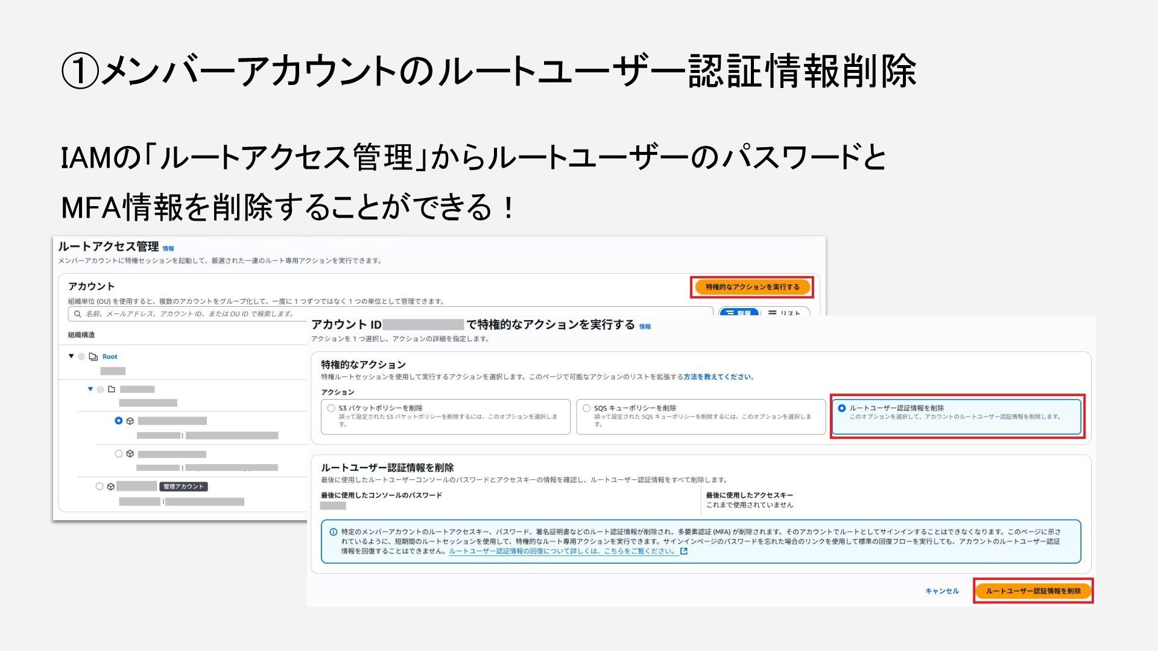The width and height of the screenshot is (1158, 651).
Task: Click the OU folder icon under Root
Action: [x=112, y=389]
